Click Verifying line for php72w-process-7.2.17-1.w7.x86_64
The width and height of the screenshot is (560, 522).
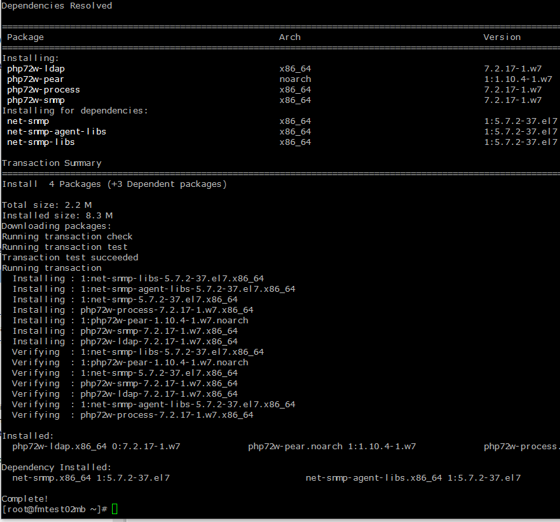coord(132,415)
